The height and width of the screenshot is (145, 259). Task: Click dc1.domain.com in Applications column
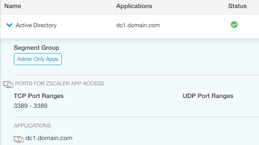[x=138, y=25]
